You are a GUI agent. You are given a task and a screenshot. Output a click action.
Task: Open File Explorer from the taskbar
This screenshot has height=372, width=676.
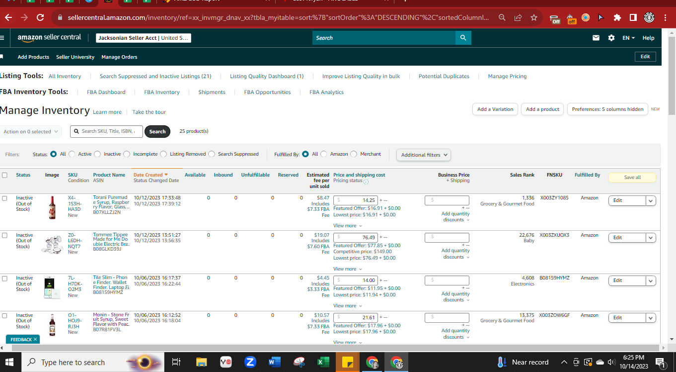click(x=201, y=362)
